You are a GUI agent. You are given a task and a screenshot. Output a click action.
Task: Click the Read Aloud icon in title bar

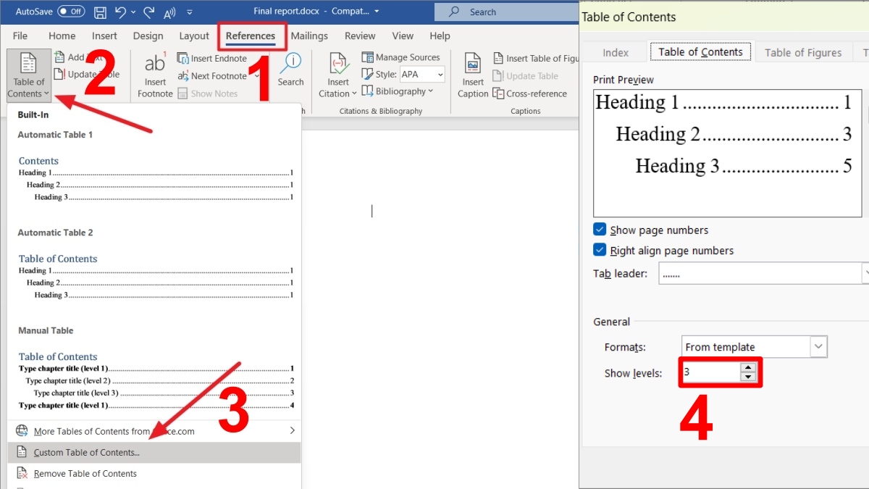[170, 12]
